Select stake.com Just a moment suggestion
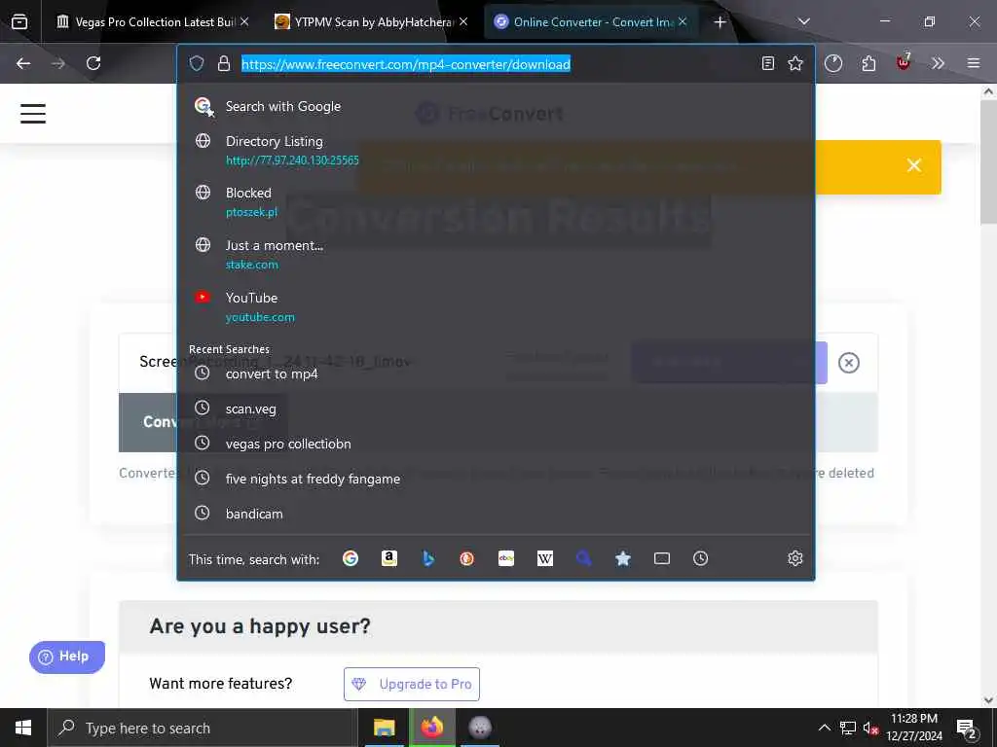 pos(496,254)
